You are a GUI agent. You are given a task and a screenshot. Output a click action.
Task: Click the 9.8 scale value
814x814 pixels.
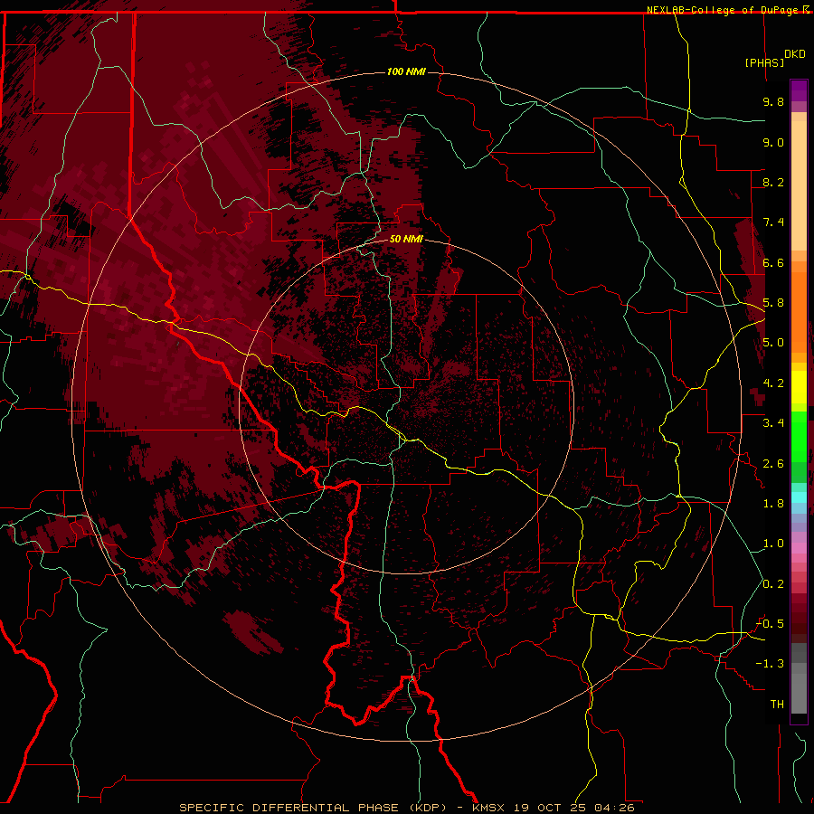pos(773,101)
